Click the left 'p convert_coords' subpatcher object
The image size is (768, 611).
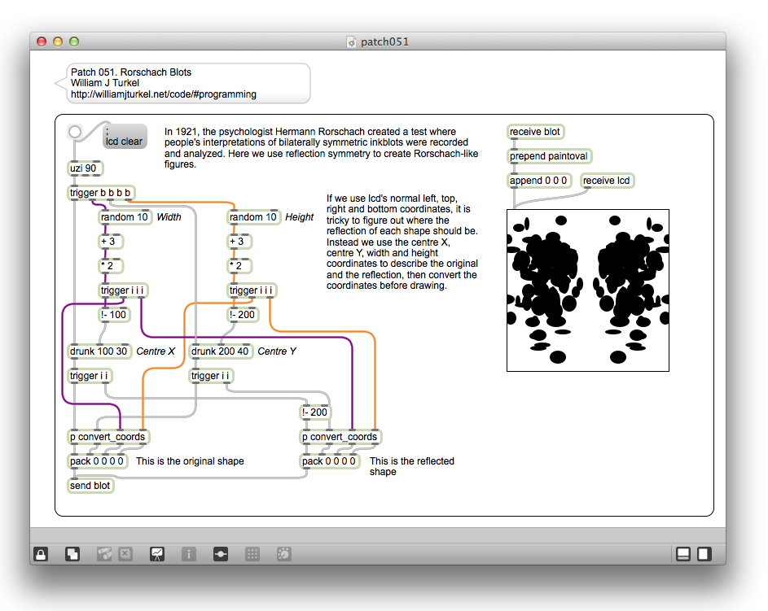coord(108,437)
